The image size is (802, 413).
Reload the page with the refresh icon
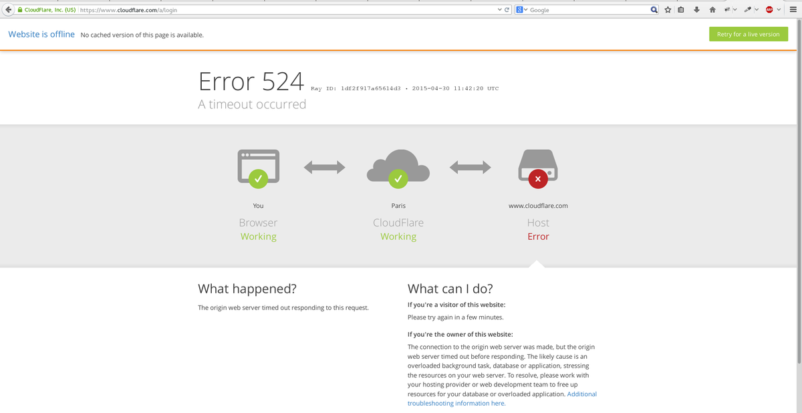click(x=507, y=10)
